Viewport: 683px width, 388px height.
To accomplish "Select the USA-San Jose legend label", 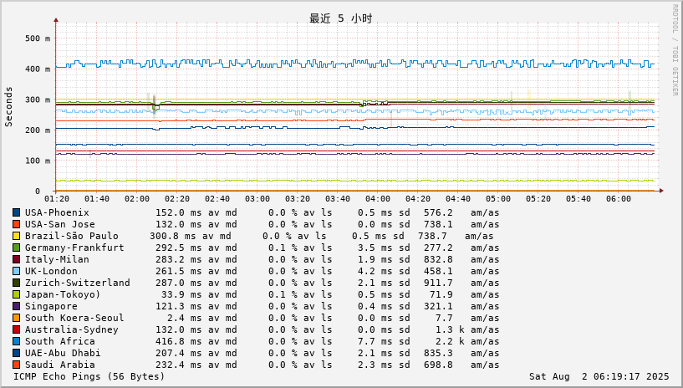I will coord(59,224).
